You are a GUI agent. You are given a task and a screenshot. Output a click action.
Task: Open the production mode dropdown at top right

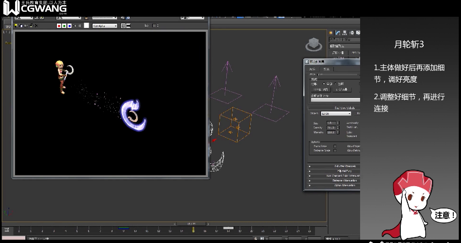(192, 18)
